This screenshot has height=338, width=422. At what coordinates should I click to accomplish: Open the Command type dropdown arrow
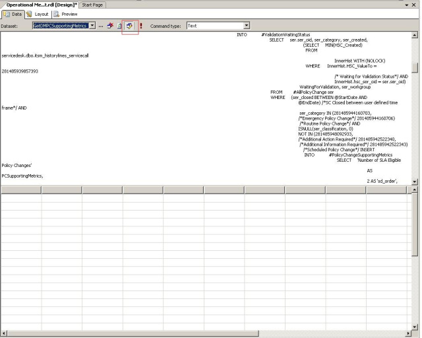click(x=247, y=26)
